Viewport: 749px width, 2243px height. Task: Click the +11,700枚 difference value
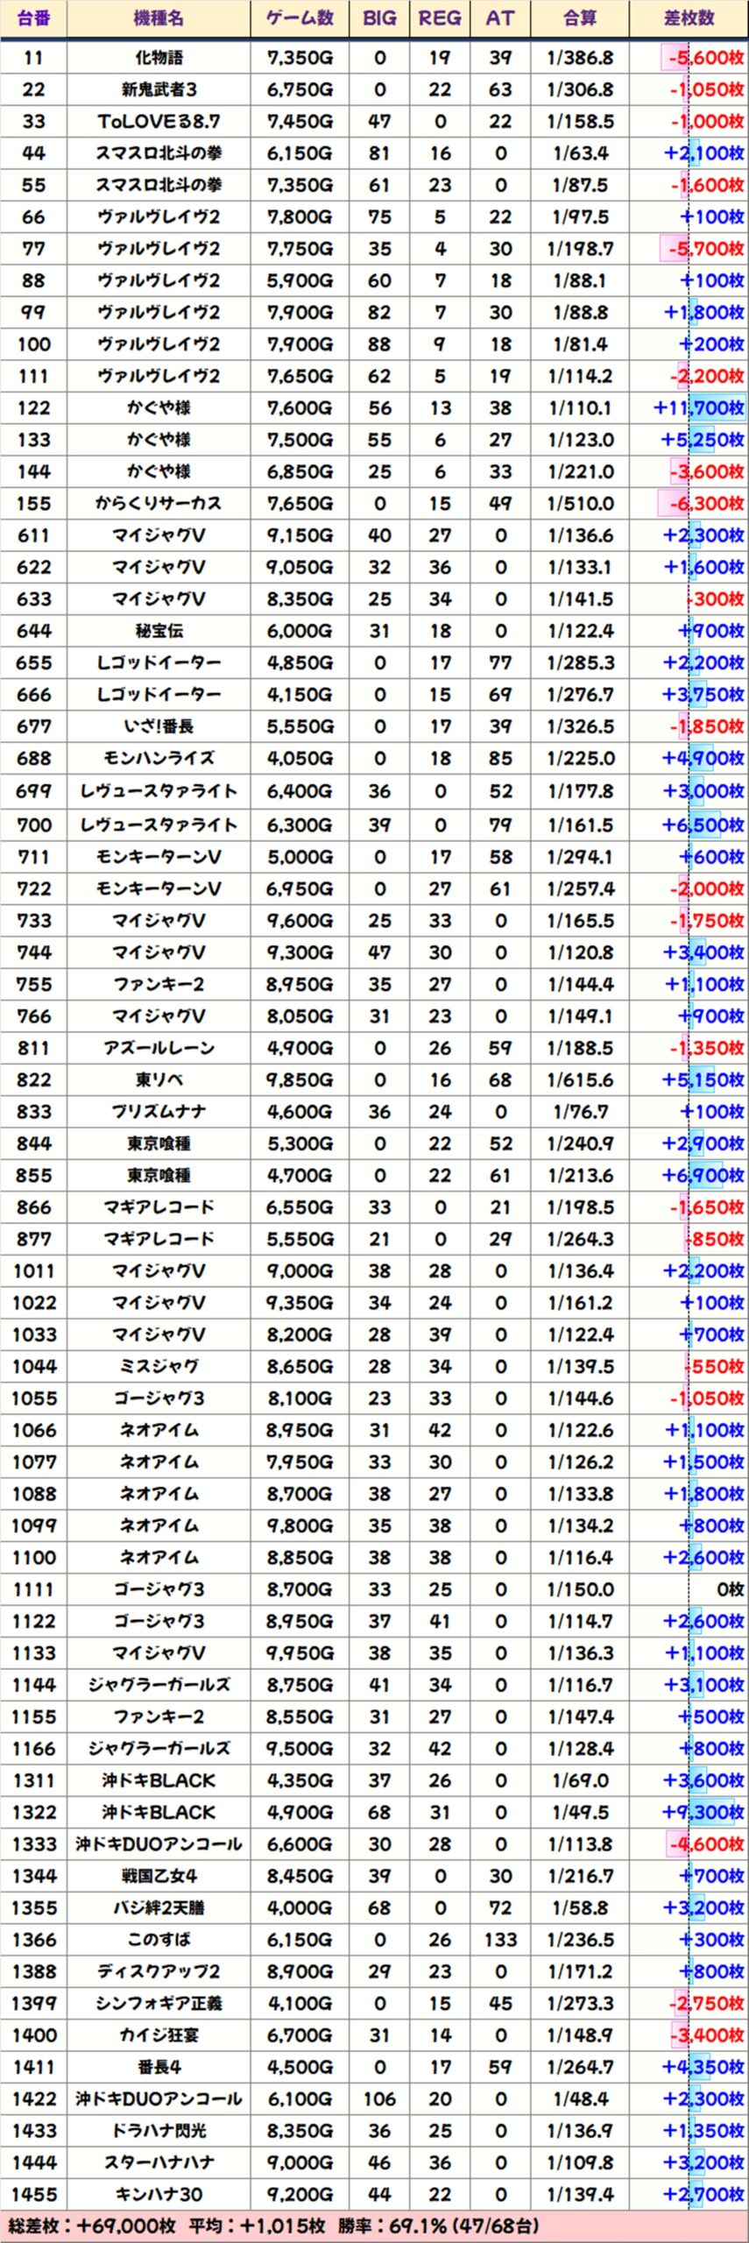pyautogui.click(x=698, y=408)
